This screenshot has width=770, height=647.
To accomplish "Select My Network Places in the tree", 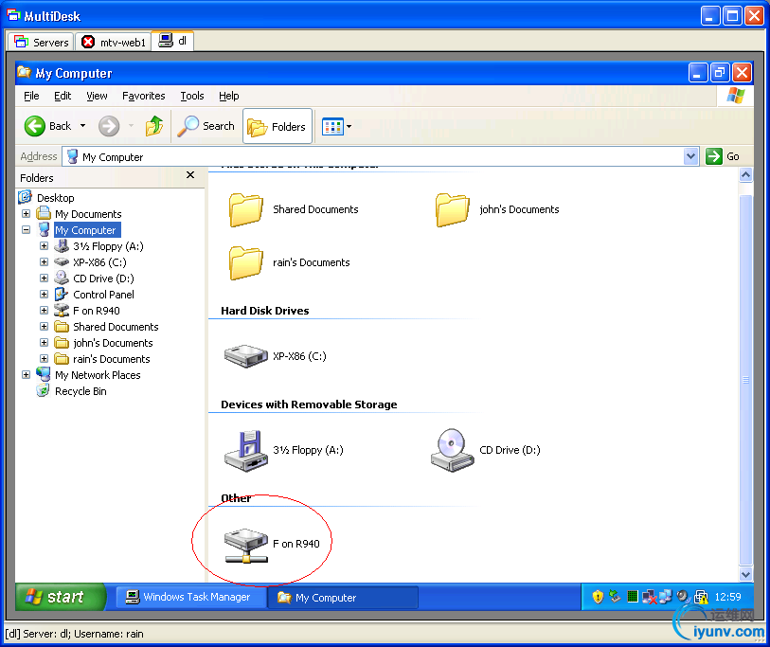I will 98,375.
